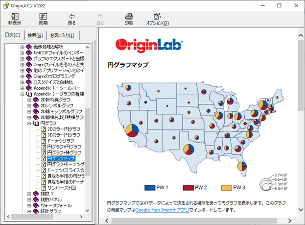Click the content pane down scroll arrow
The image size is (305, 225).
click(301, 210)
